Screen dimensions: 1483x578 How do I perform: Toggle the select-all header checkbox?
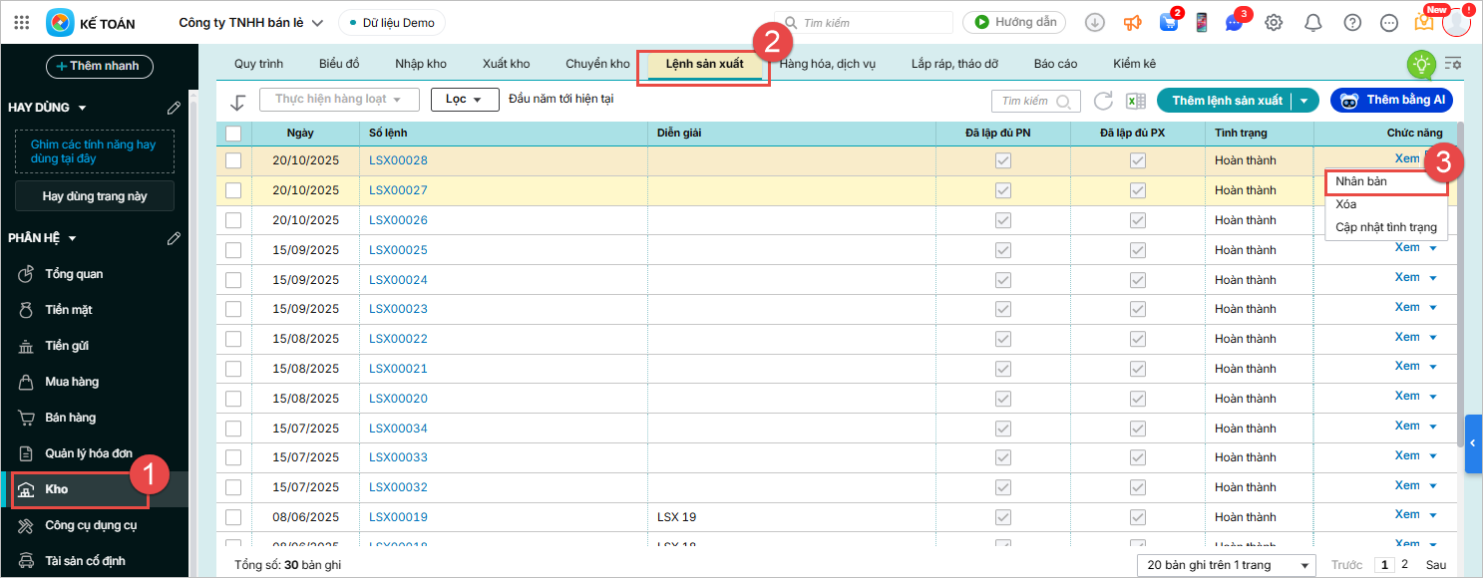[x=233, y=134]
